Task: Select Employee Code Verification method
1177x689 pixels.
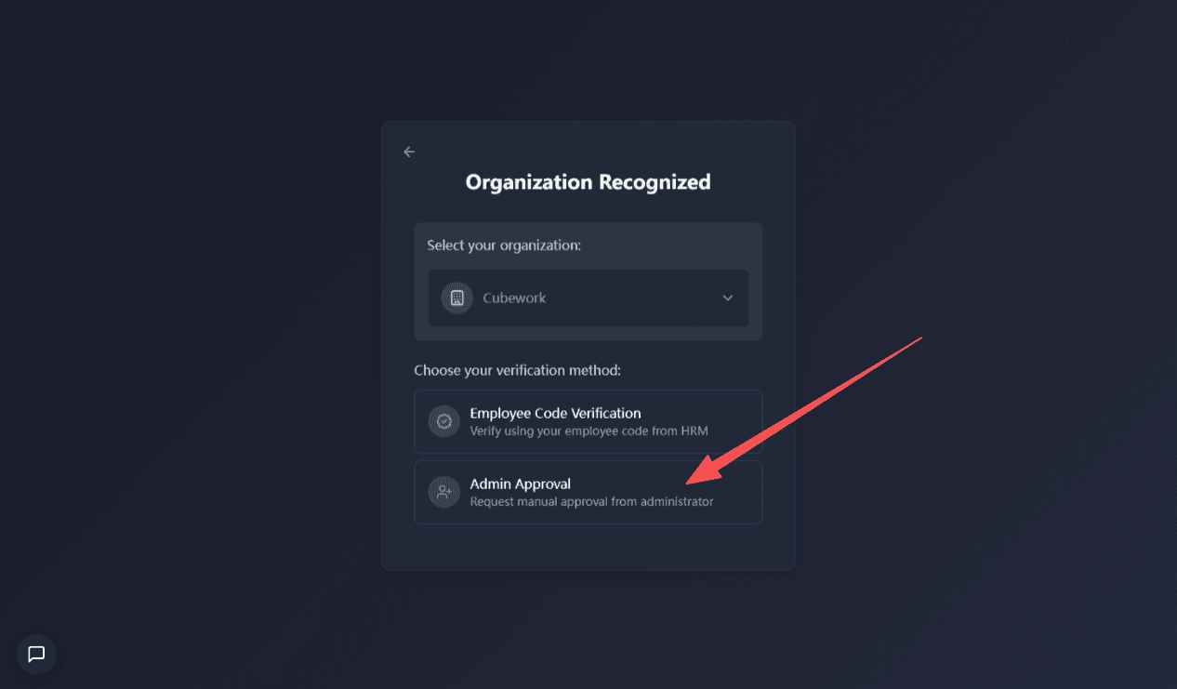Action: pos(588,421)
